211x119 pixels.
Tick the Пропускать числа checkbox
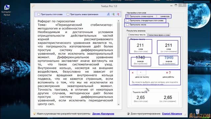128,25
